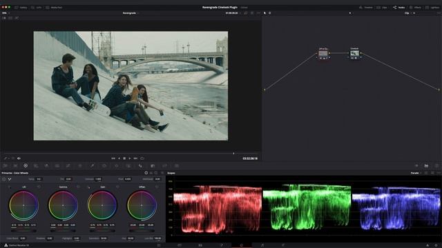Open the Key palette
This screenshot has width=442, height=248.
point(153,166)
